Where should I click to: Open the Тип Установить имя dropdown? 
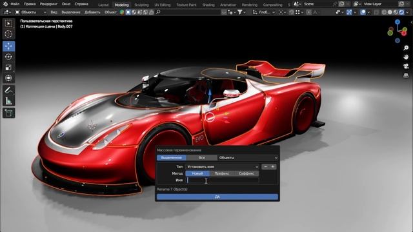[222, 167]
